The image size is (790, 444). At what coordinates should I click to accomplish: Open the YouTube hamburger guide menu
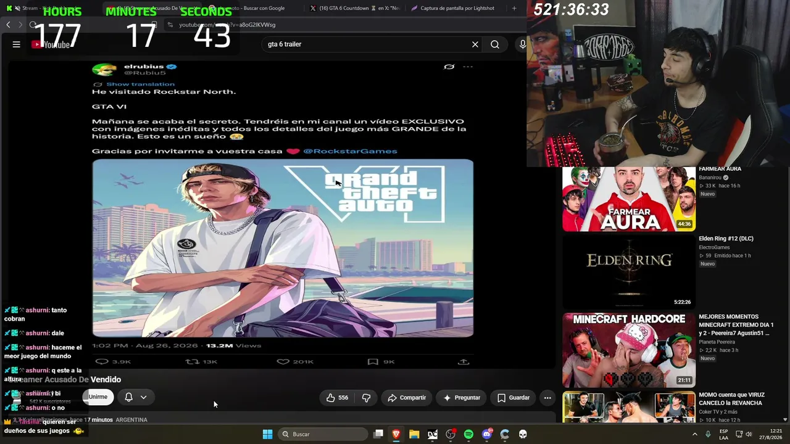[17, 44]
